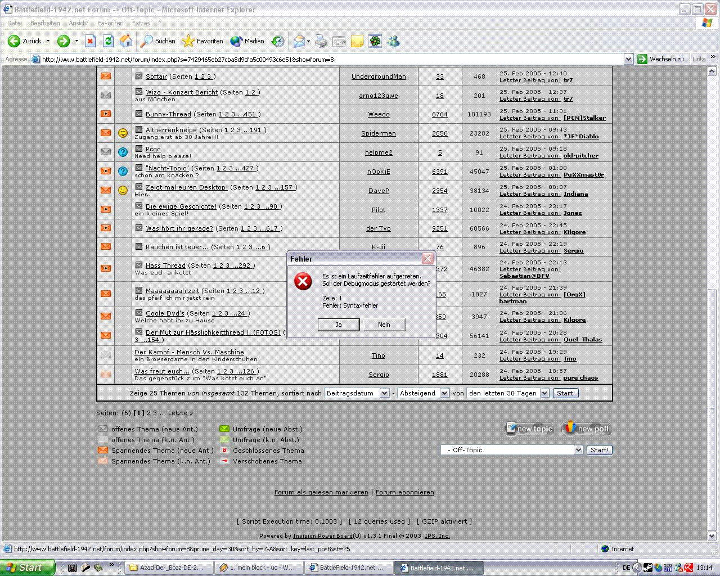Go to the Home page icon
720x576 pixels.
[x=127, y=41]
